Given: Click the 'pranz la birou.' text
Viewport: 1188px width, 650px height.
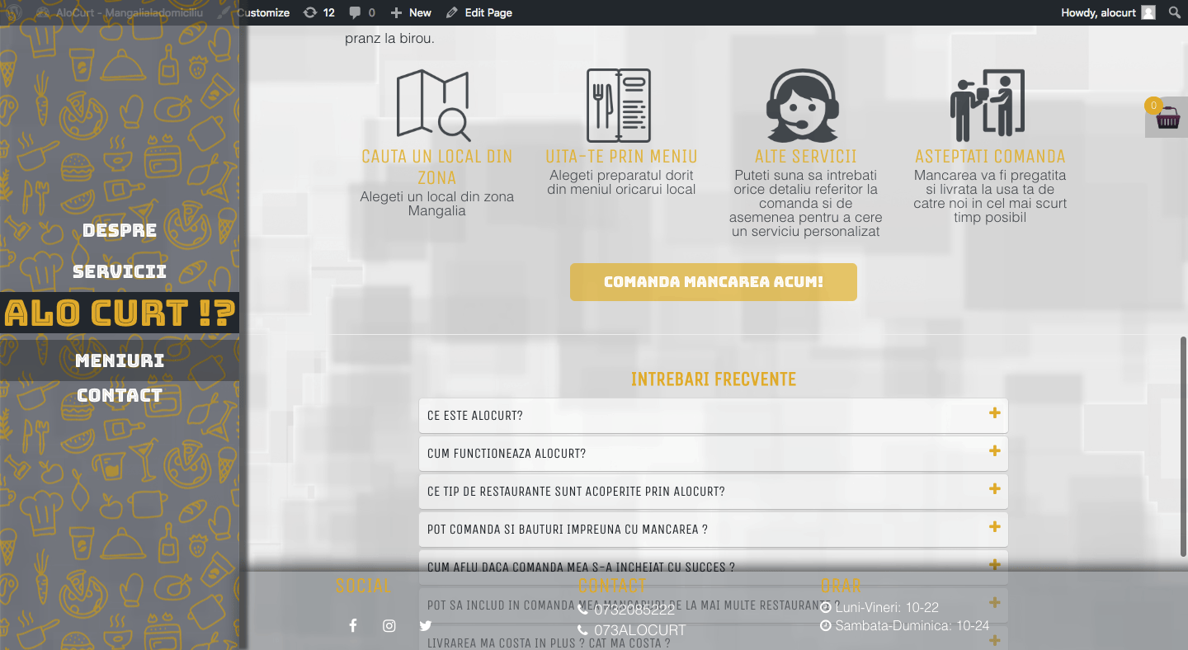Looking at the screenshot, I should pos(389,39).
